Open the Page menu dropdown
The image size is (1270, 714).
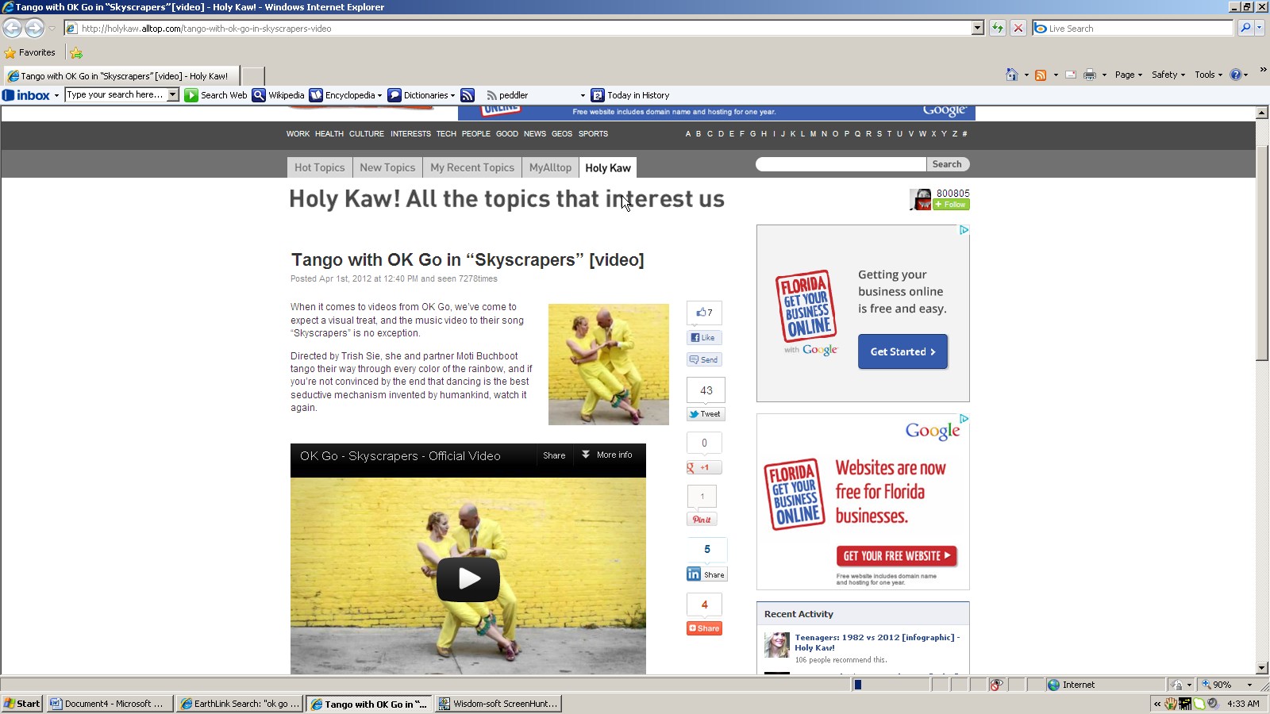pyautogui.click(x=1128, y=75)
